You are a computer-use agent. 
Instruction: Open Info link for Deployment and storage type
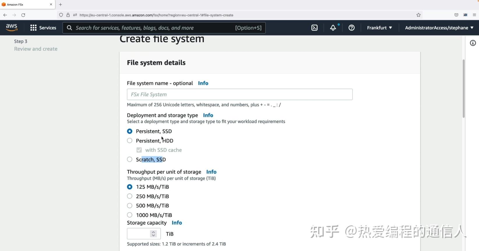click(208, 115)
